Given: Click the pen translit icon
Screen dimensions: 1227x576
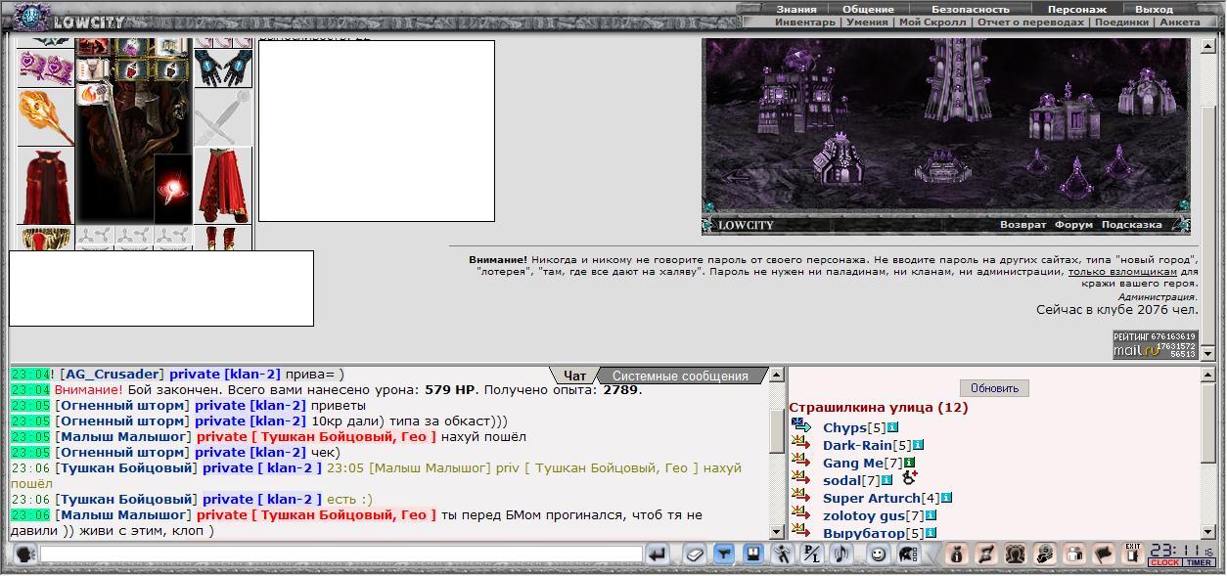Looking at the screenshot, I should pos(811,554).
